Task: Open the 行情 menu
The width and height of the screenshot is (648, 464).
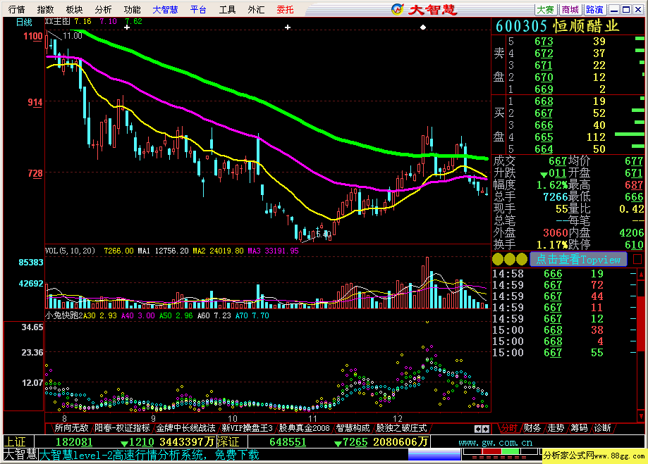Action: pyautogui.click(x=16, y=9)
